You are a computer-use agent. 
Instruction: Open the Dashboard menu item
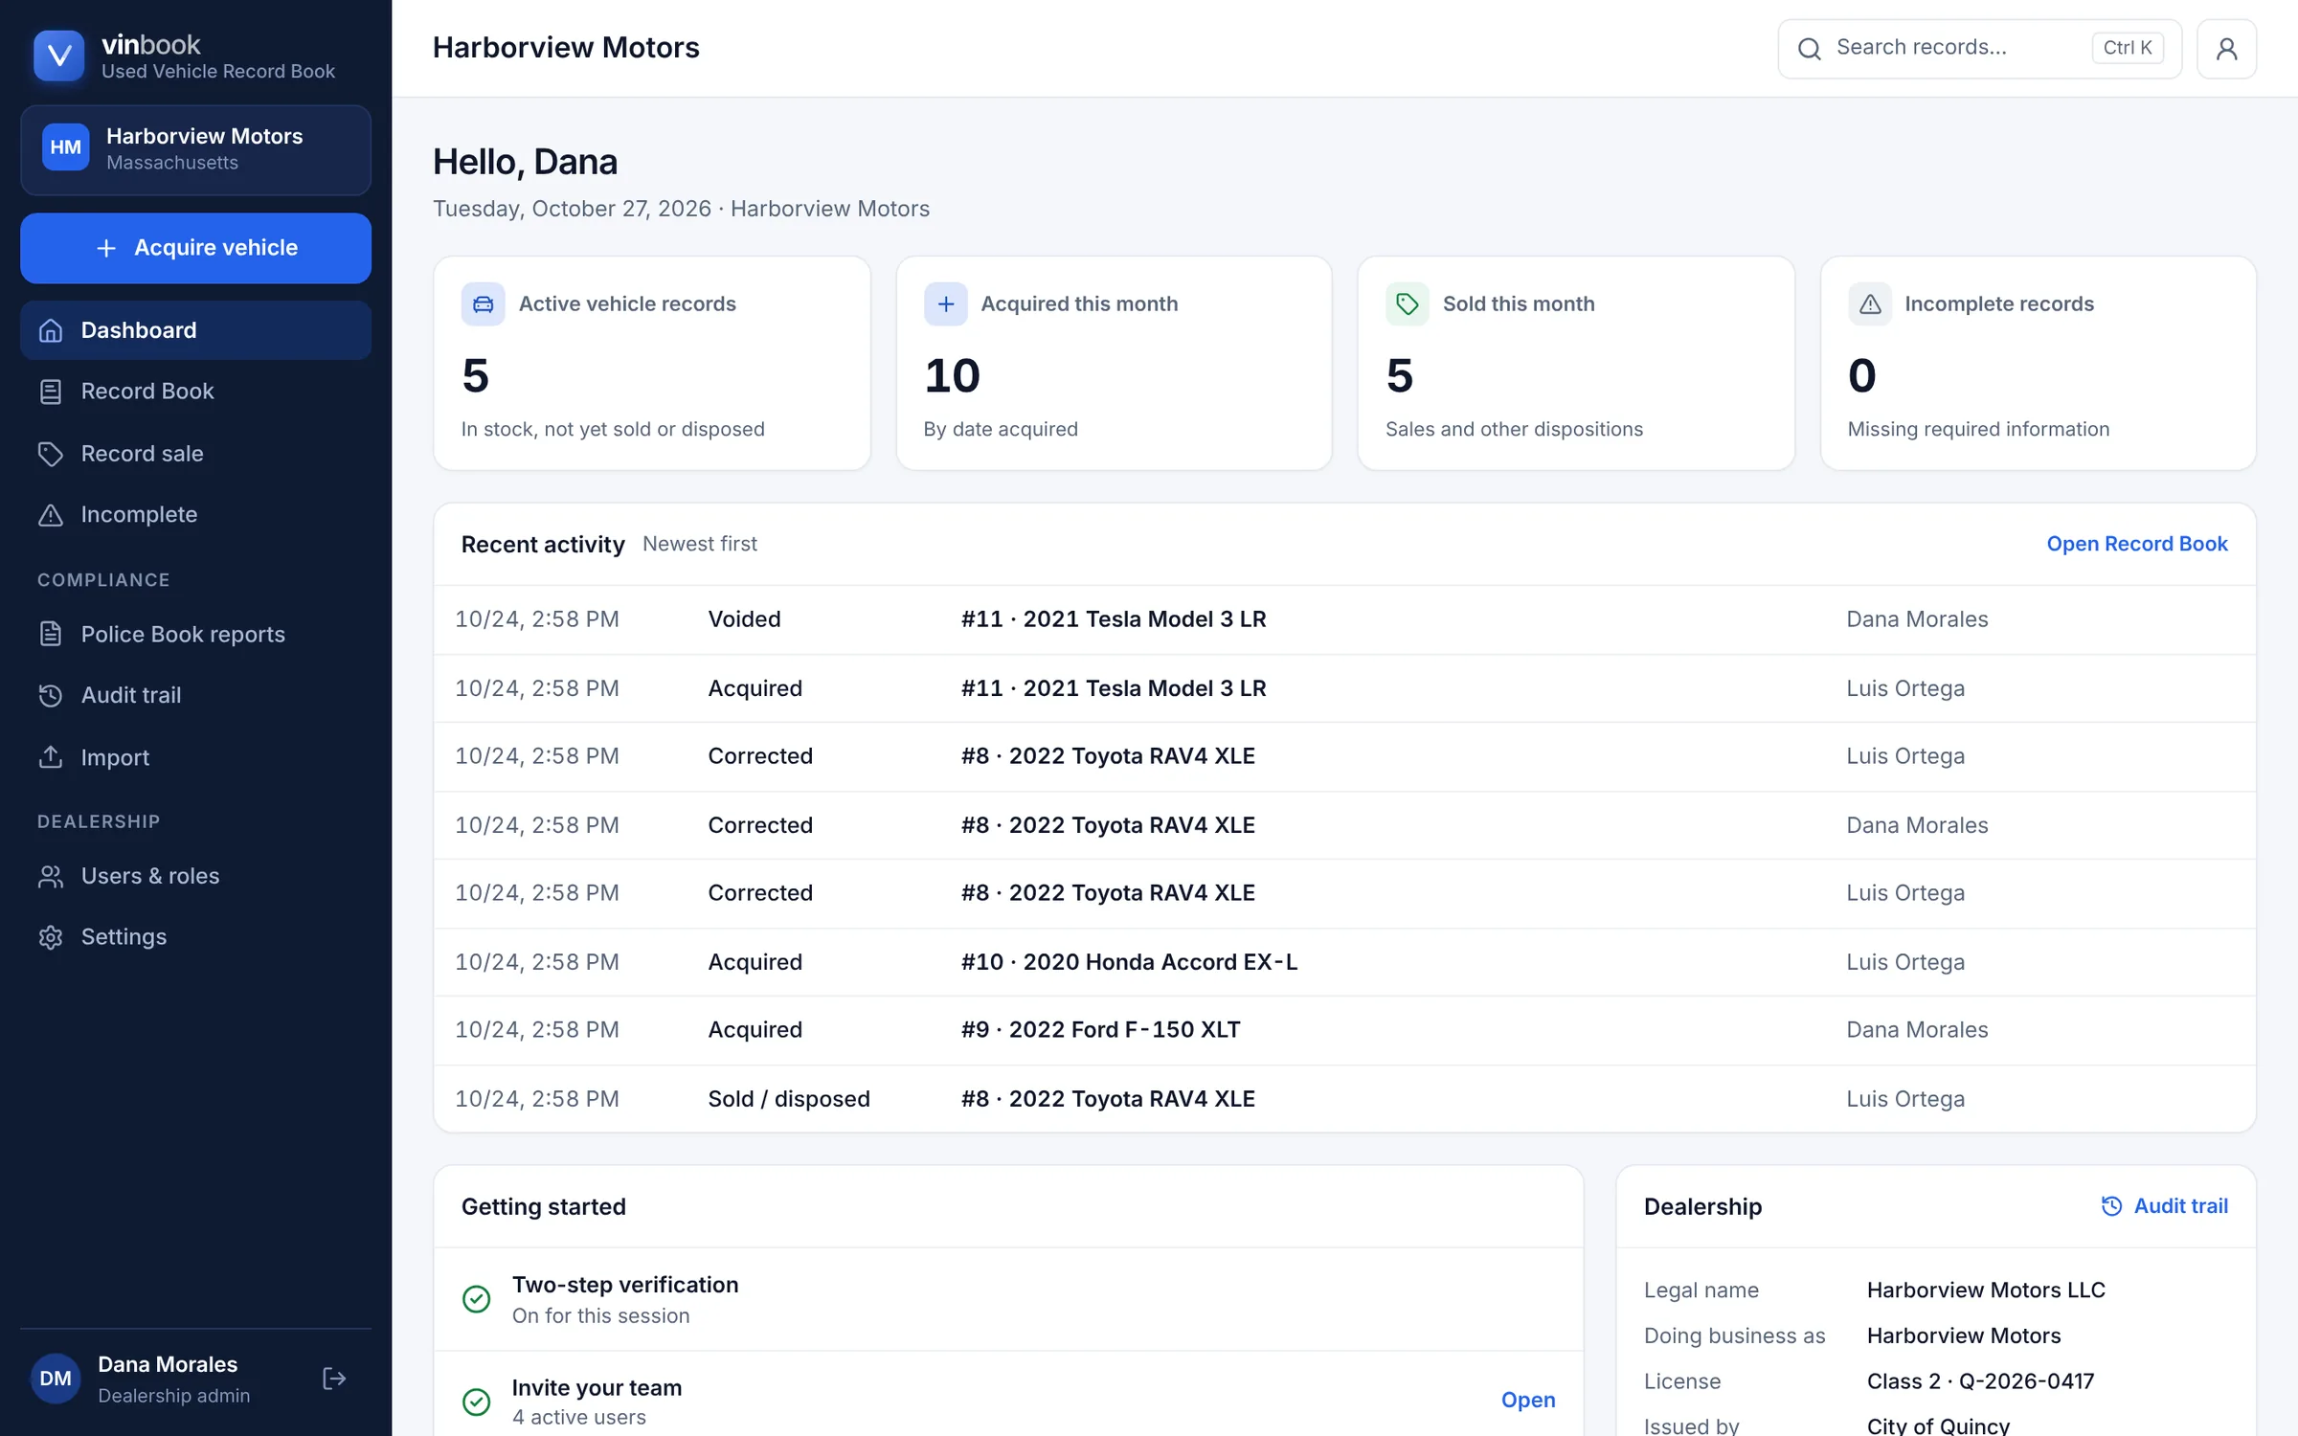[x=195, y=330]
